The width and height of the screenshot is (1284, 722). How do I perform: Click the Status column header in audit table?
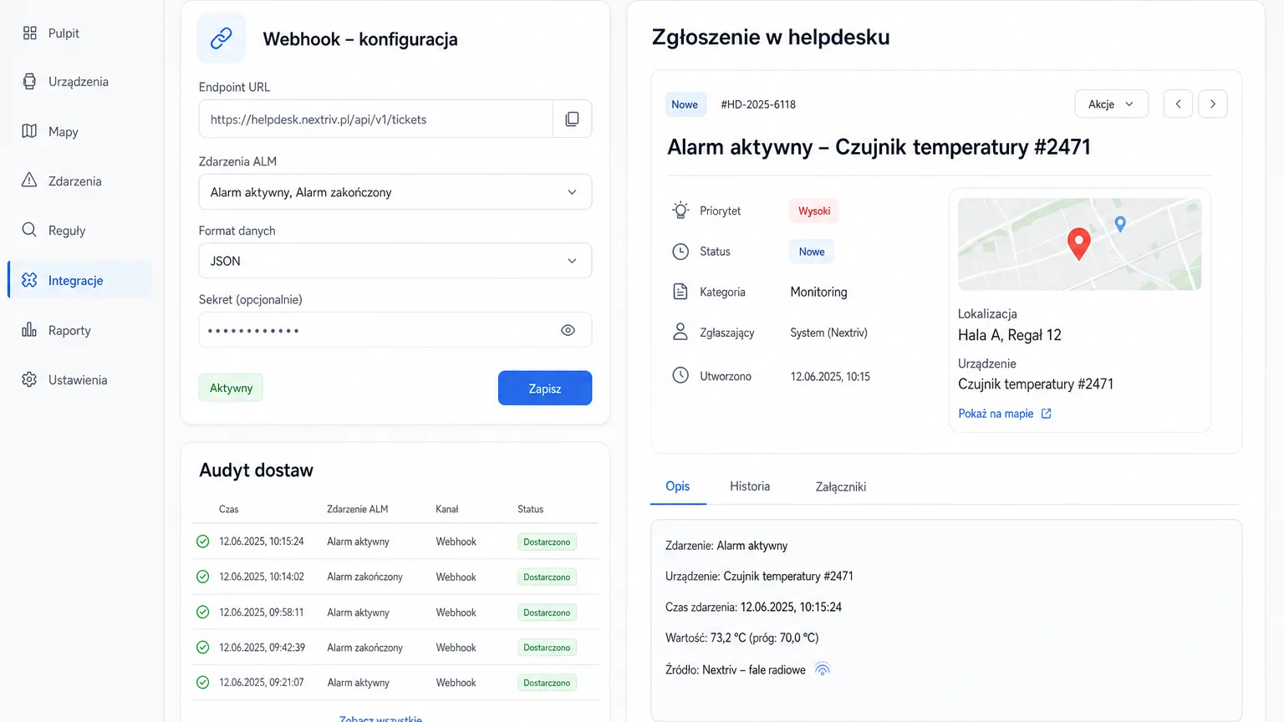[530, 509]
